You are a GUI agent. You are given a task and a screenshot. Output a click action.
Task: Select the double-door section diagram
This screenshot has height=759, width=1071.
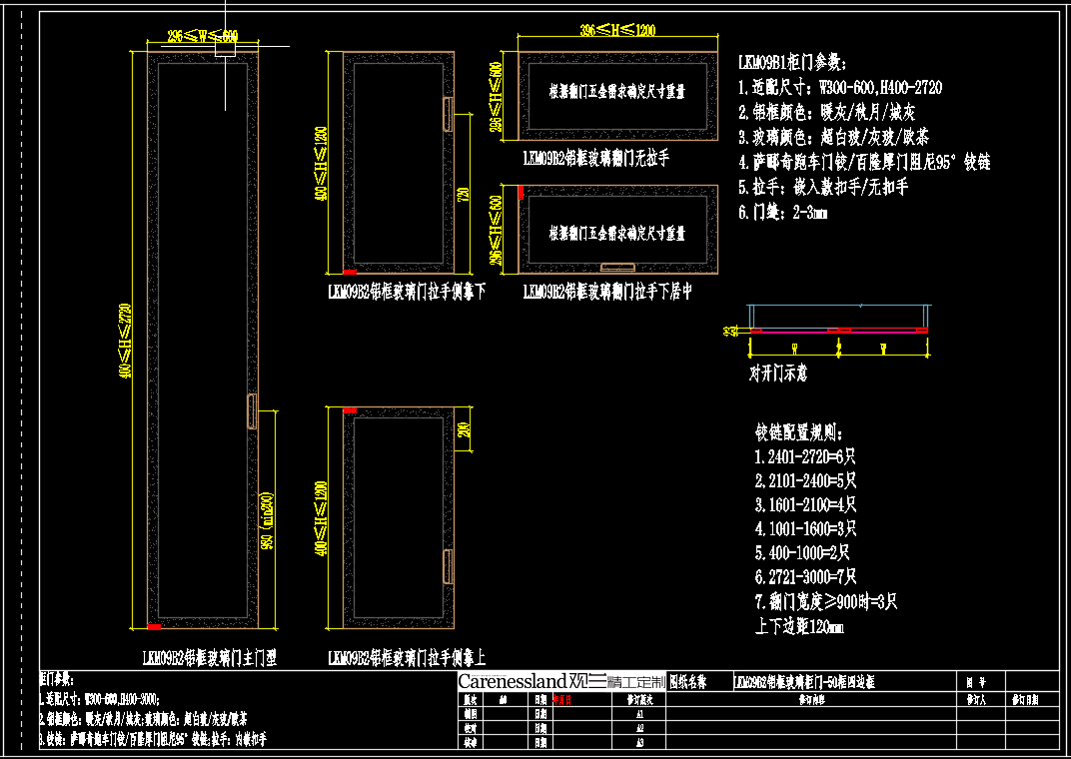click(x=839, y=330)
